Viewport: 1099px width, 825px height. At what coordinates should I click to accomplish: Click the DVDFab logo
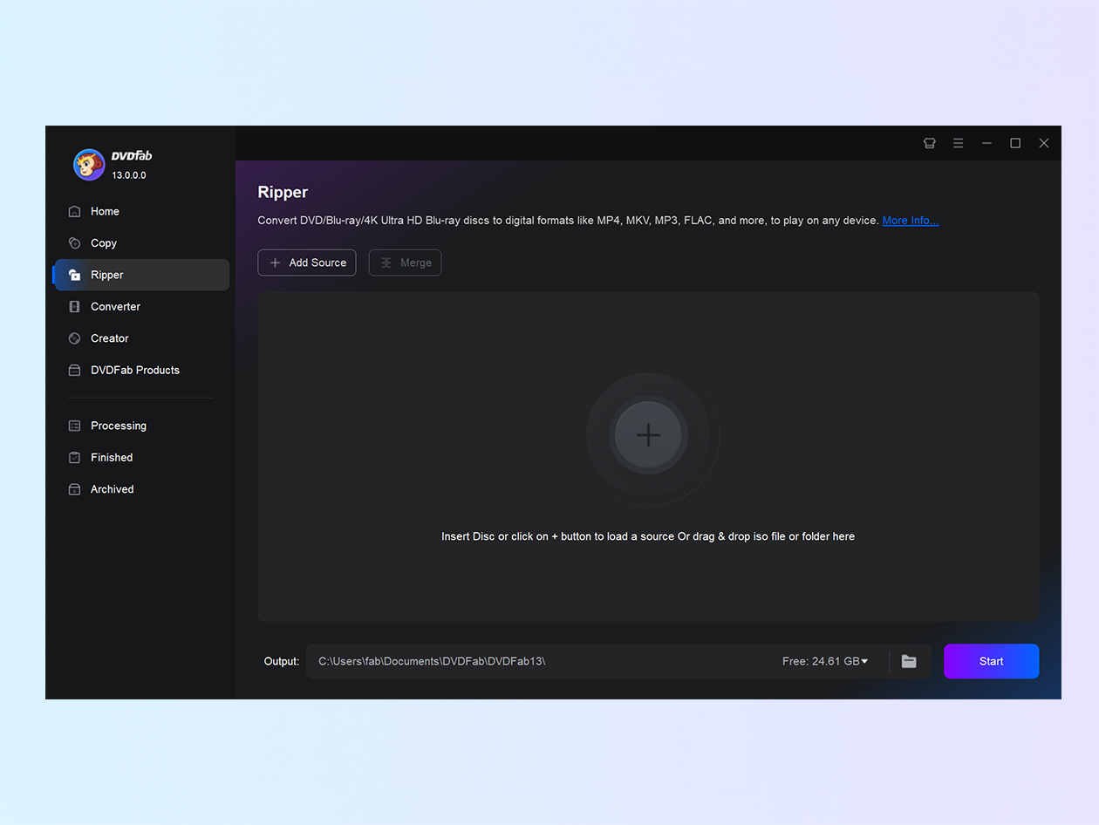coord(88,165)
